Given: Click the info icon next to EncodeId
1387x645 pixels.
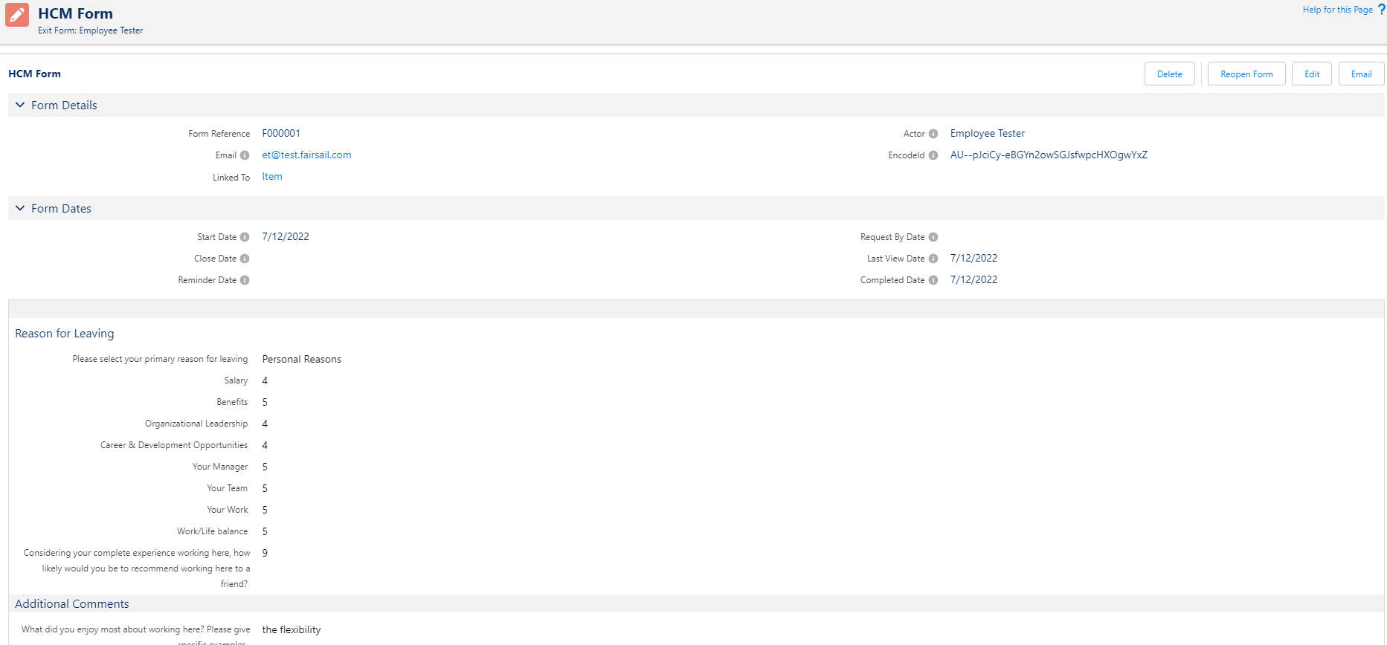Looking at the screenshot, I should pos(933,155).
